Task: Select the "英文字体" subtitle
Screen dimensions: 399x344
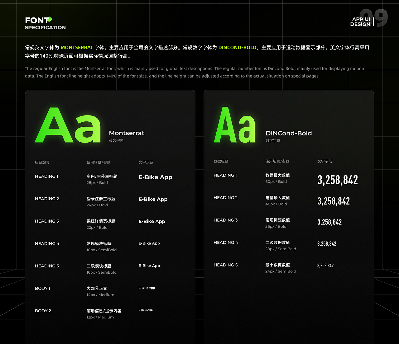Action: tap(116, 140)
